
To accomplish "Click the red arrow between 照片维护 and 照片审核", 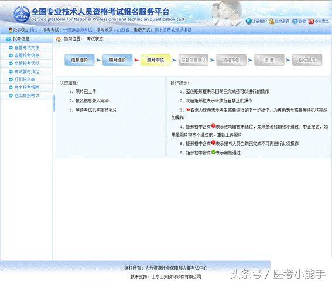I will point(136,60).
